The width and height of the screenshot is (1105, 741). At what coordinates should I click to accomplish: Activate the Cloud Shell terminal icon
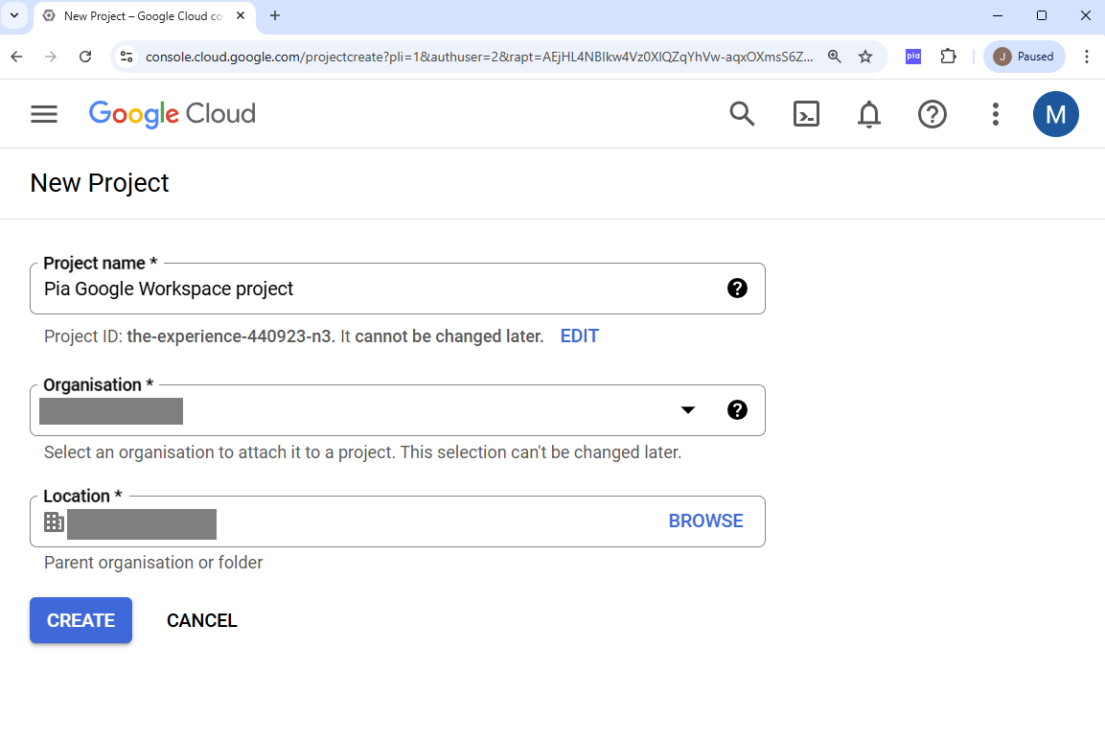tap(805, 113)
